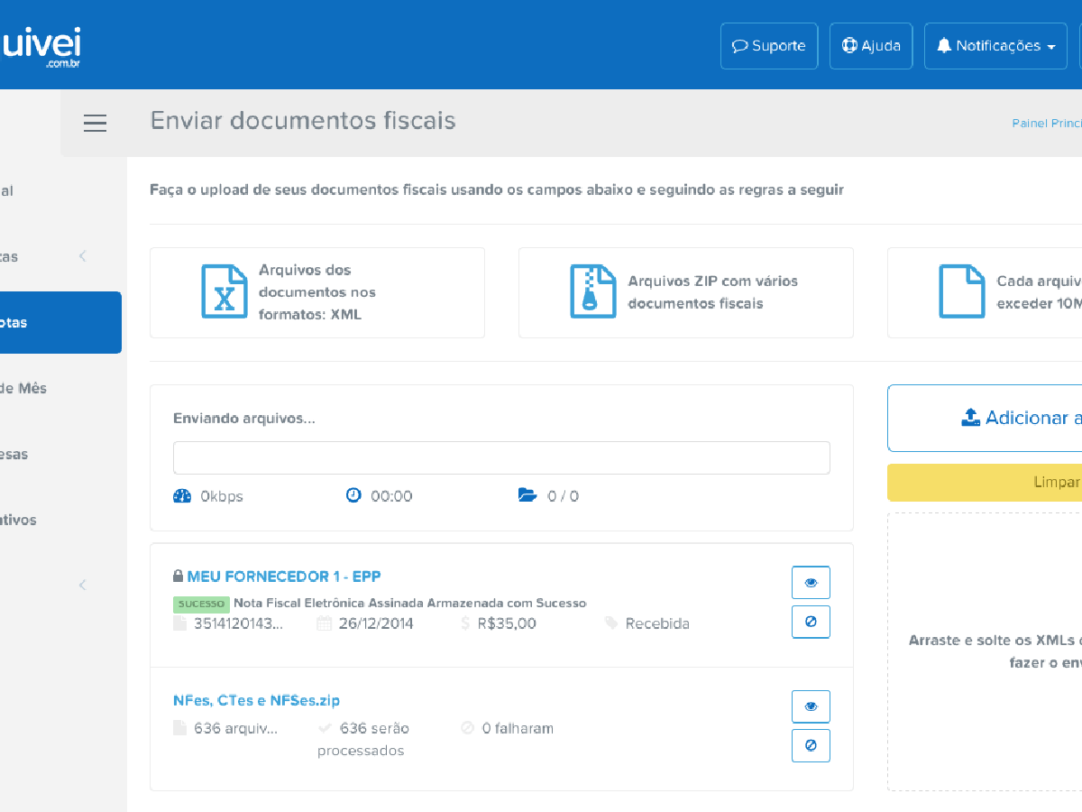
Task: Click the upload progress bar
Action: click(x=501, y=457)
